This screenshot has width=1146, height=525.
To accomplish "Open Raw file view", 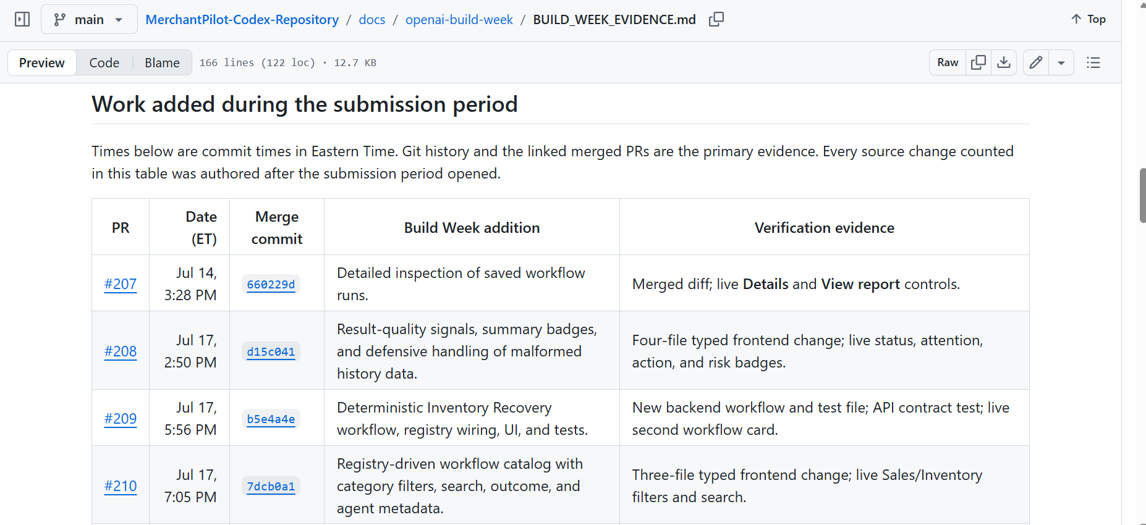I will click(x=948, y=62).
